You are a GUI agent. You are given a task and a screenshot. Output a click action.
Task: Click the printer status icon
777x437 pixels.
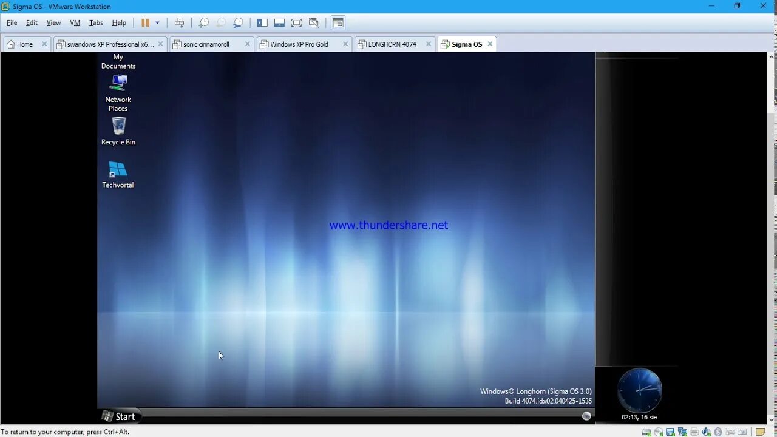[x=694, y=432]
